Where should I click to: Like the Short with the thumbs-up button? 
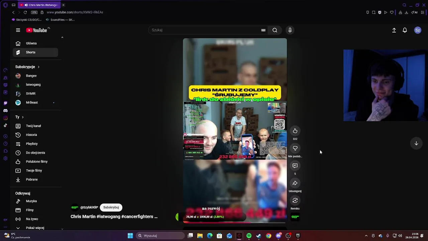point(295,131)
